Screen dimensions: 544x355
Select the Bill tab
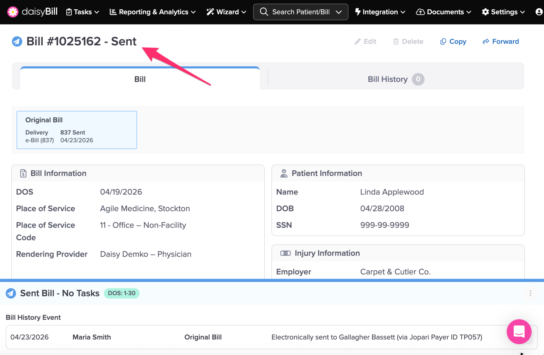coord(140,79)
